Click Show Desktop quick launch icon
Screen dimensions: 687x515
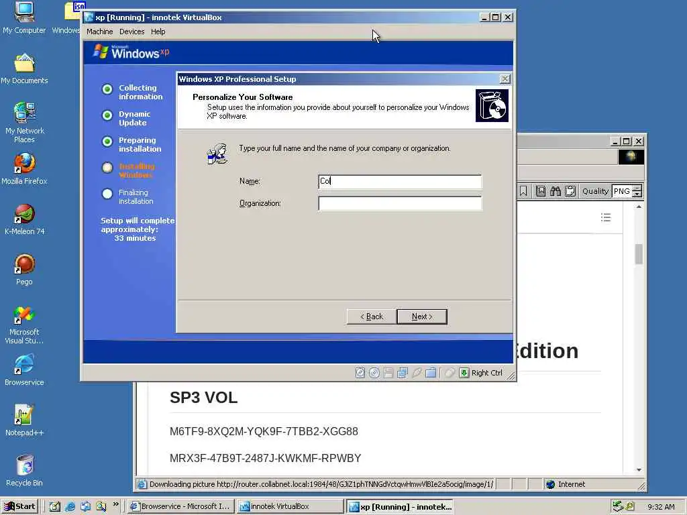[x=85, y=506]
